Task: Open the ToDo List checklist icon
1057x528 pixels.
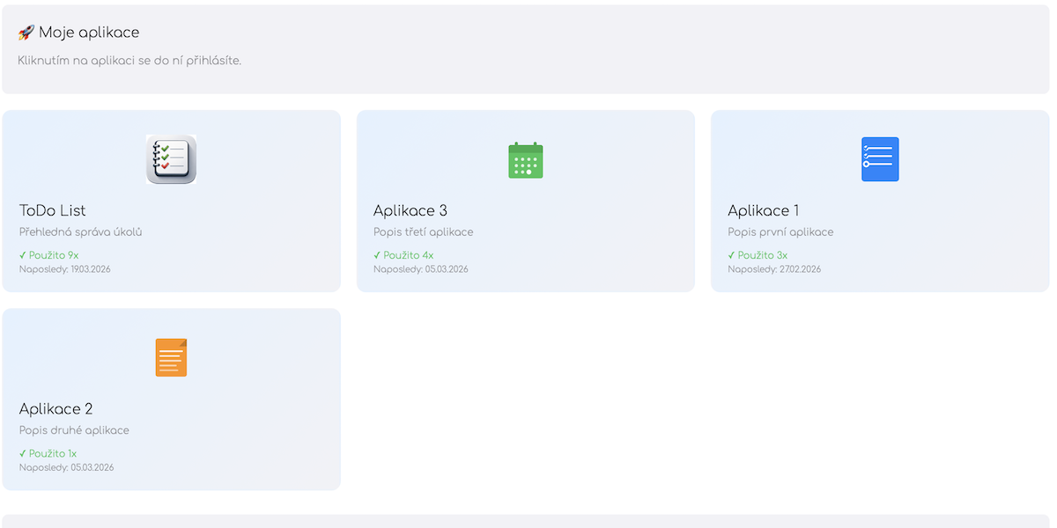Action: tap(171, 159)
